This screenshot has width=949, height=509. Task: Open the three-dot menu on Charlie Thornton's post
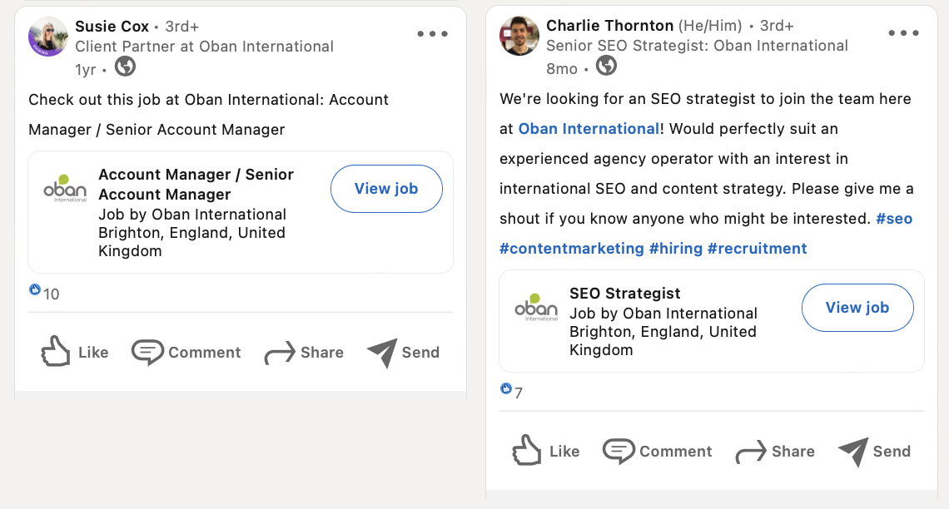903,33
